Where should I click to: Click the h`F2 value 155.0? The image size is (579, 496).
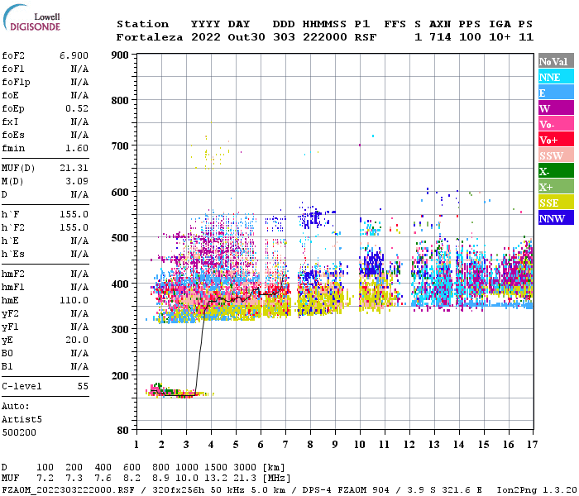click(x=74, y=227)
